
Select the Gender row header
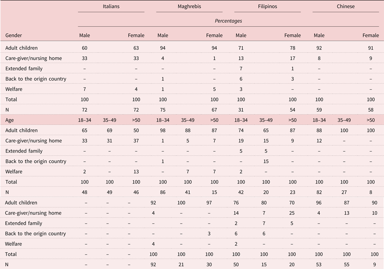click(x=14, y=36)
